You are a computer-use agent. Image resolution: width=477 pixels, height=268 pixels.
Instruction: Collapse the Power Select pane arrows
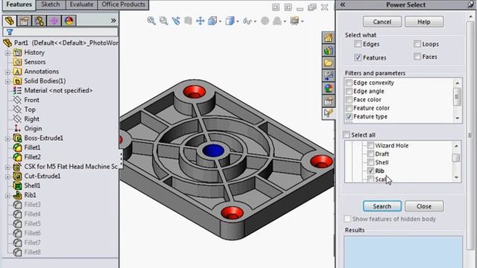click(x=343, y=4)
